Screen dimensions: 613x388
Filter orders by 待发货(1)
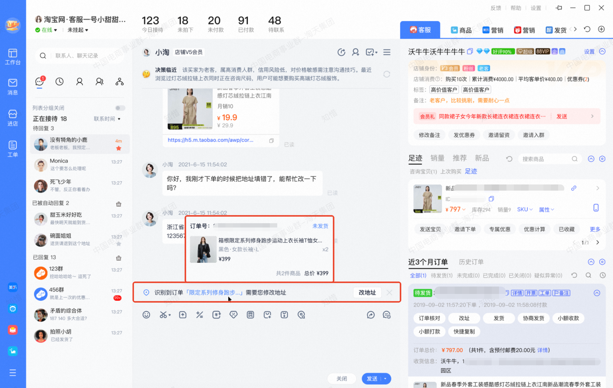pos(441,275)
